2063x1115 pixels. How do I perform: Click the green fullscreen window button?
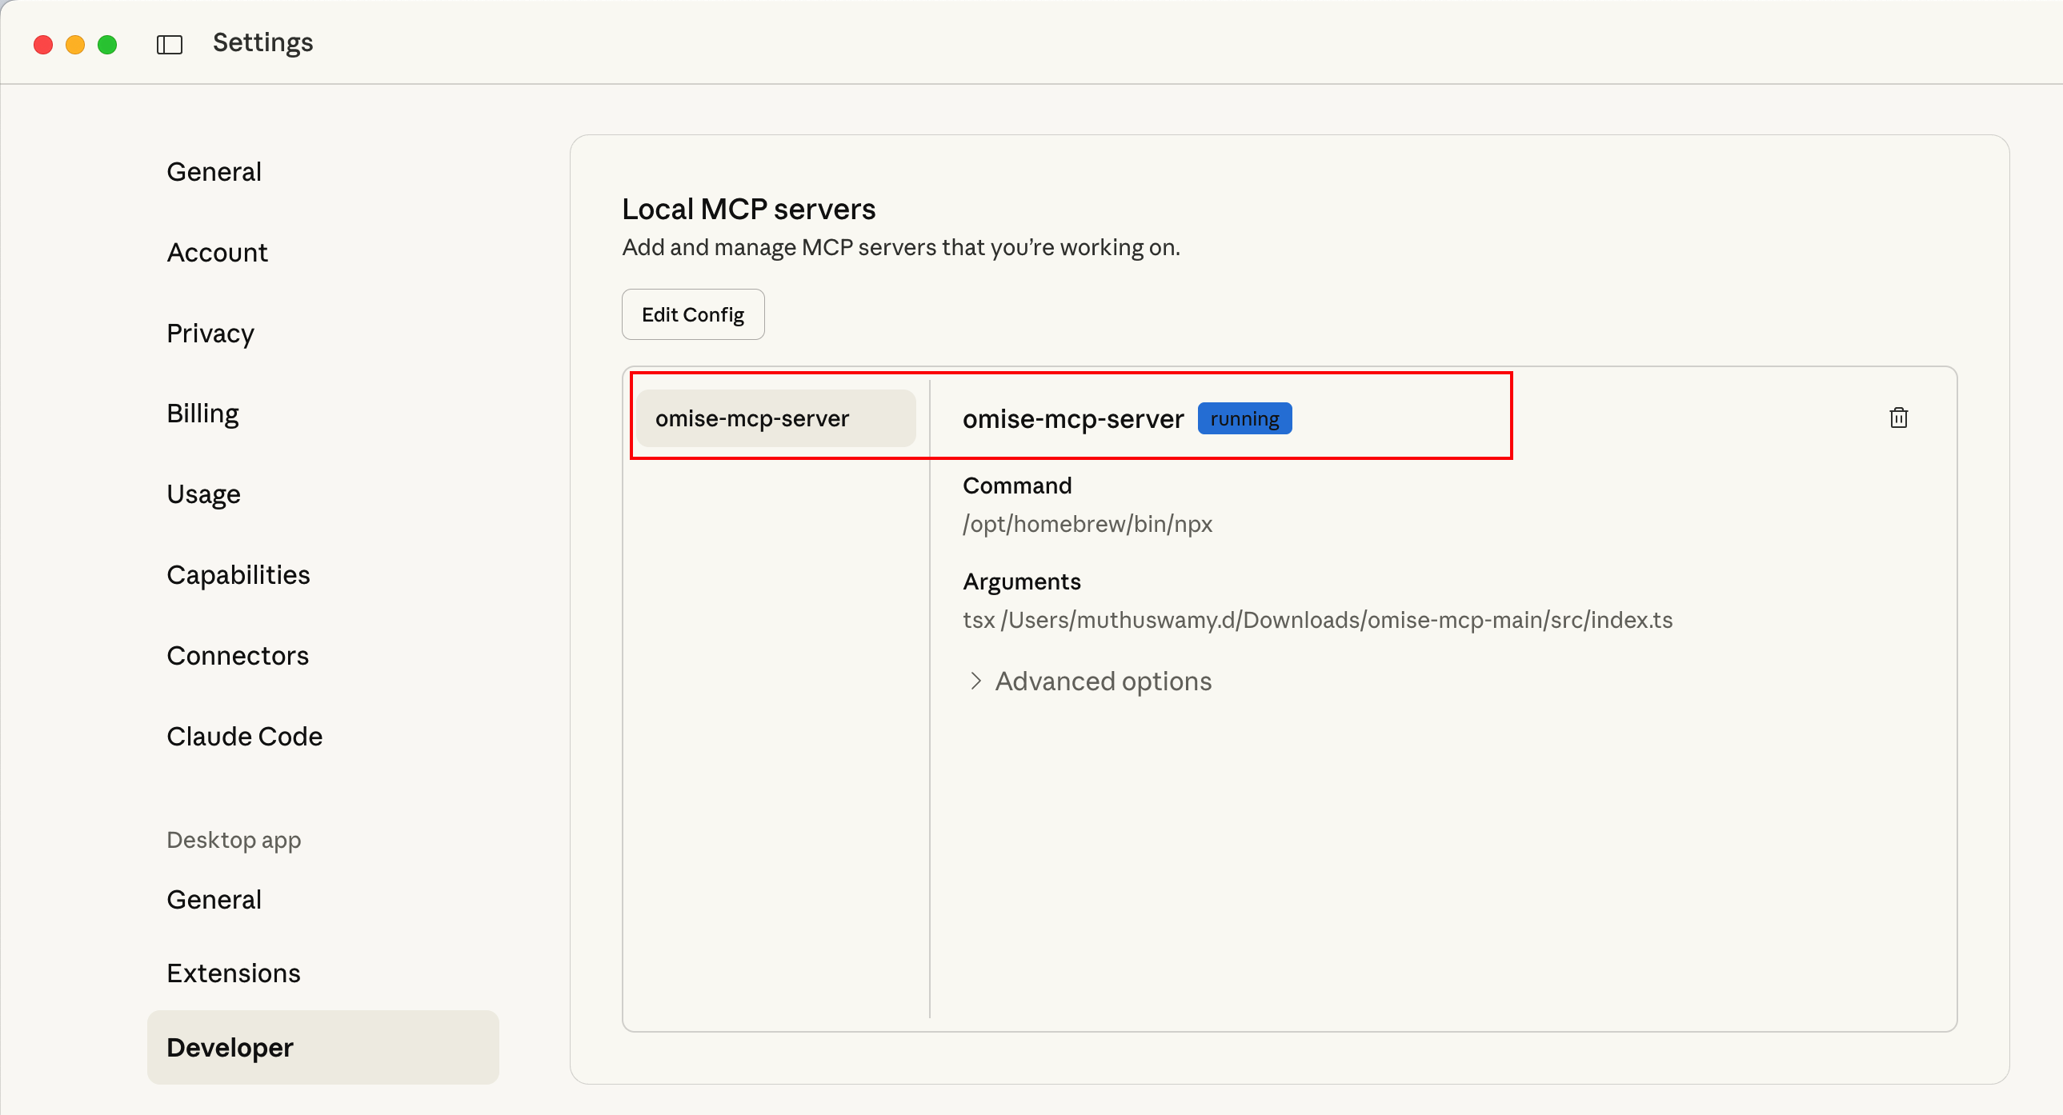[x=107, y=45]
